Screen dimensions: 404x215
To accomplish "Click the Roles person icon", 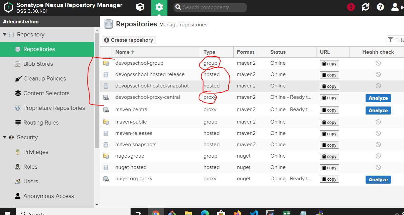I will click(18, 167).
